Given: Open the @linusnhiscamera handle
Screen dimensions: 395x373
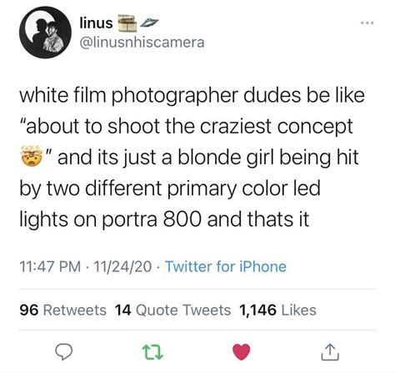Looking at the screenshot, I should (x=142, y=43).
